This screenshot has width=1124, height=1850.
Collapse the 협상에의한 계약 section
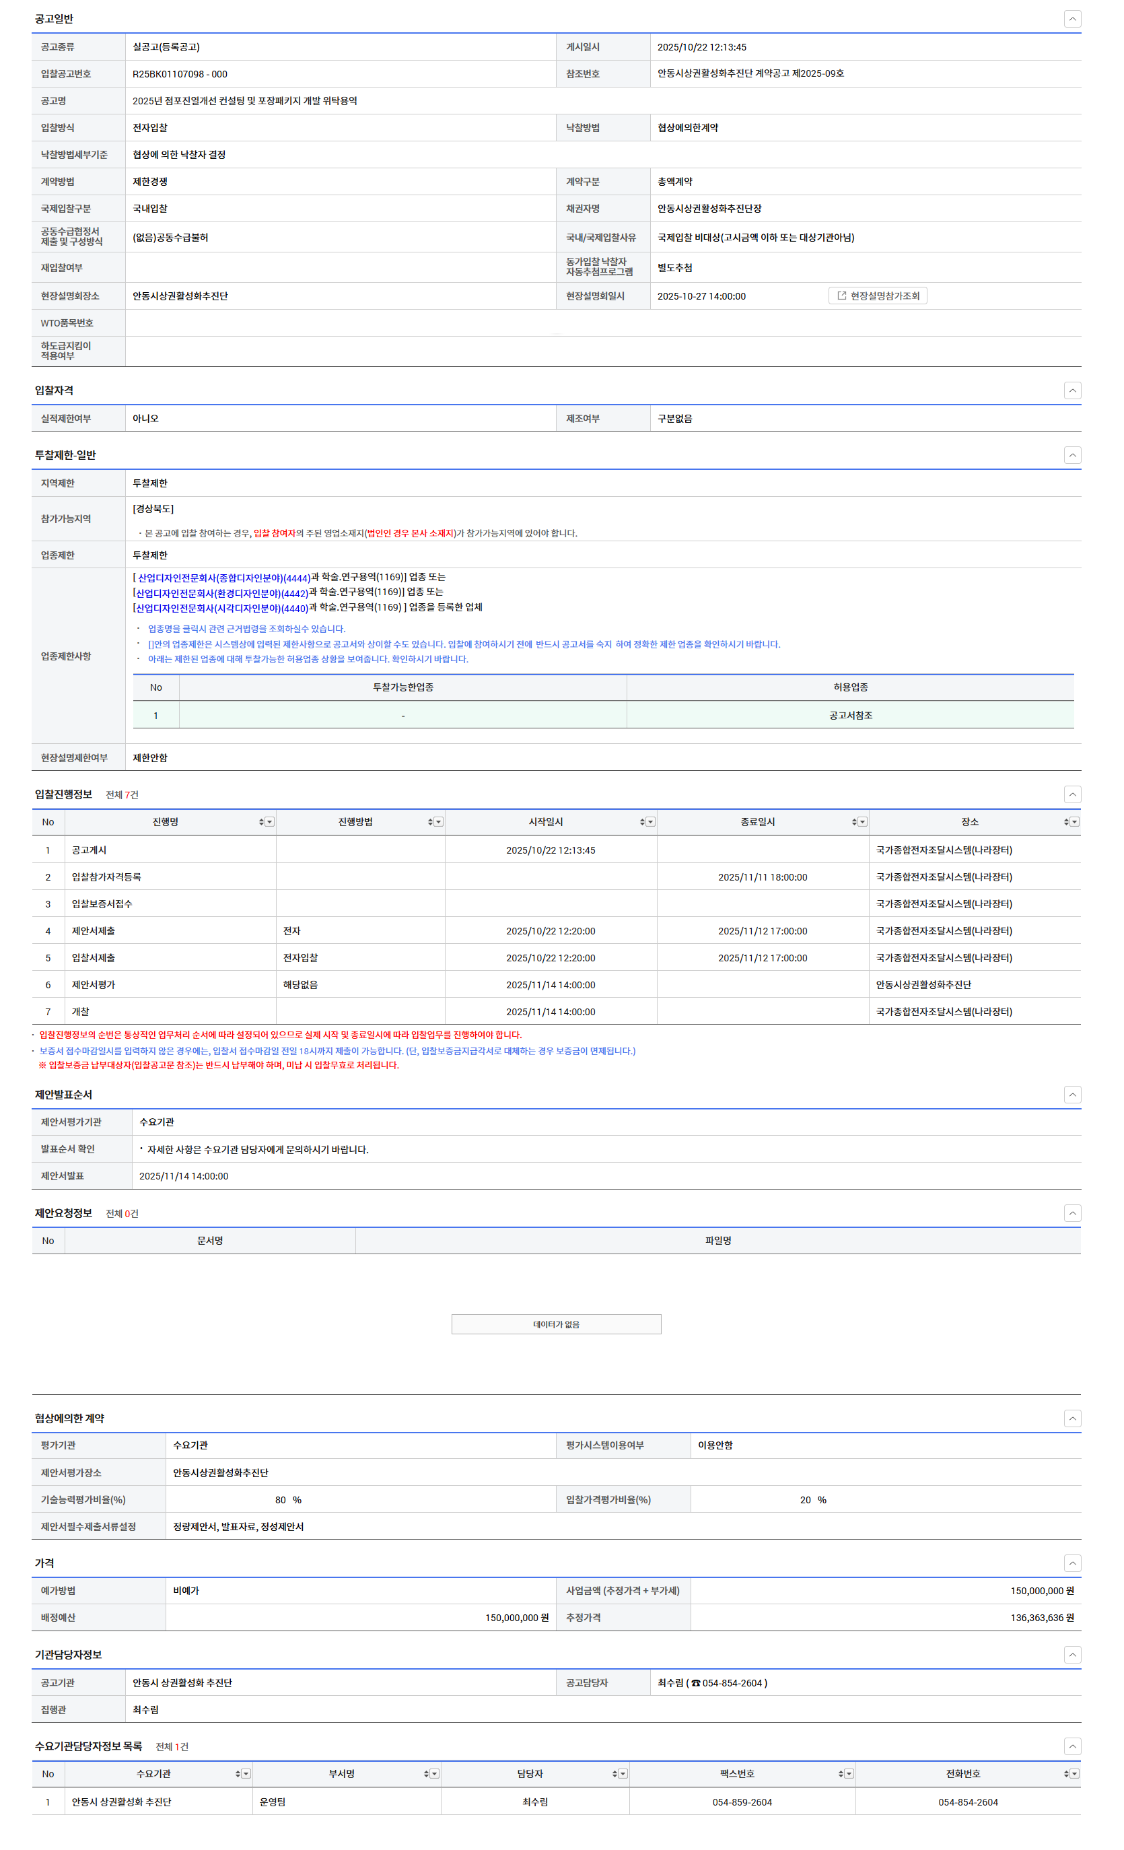(1072, 1418)
